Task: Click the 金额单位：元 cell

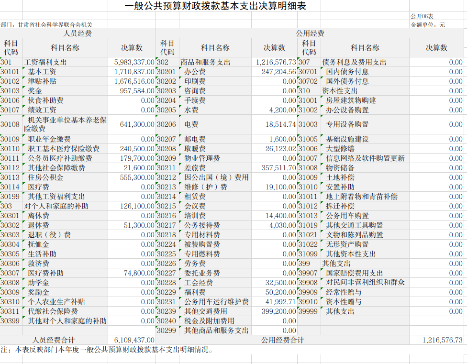Action: point(428,25)
